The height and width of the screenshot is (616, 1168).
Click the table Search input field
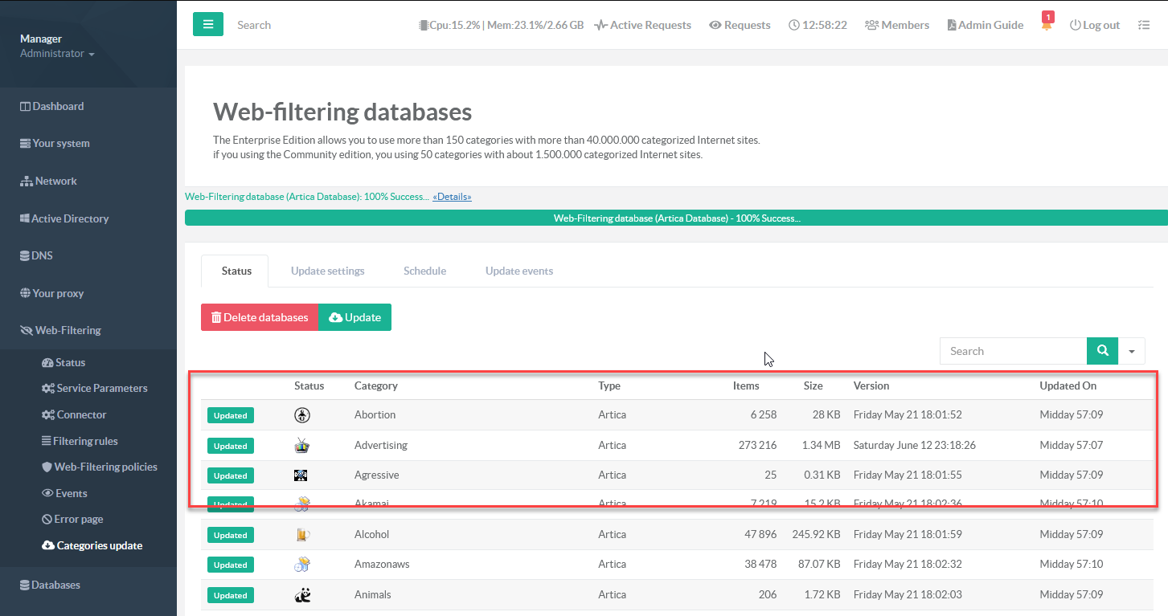click(1013, 351)
